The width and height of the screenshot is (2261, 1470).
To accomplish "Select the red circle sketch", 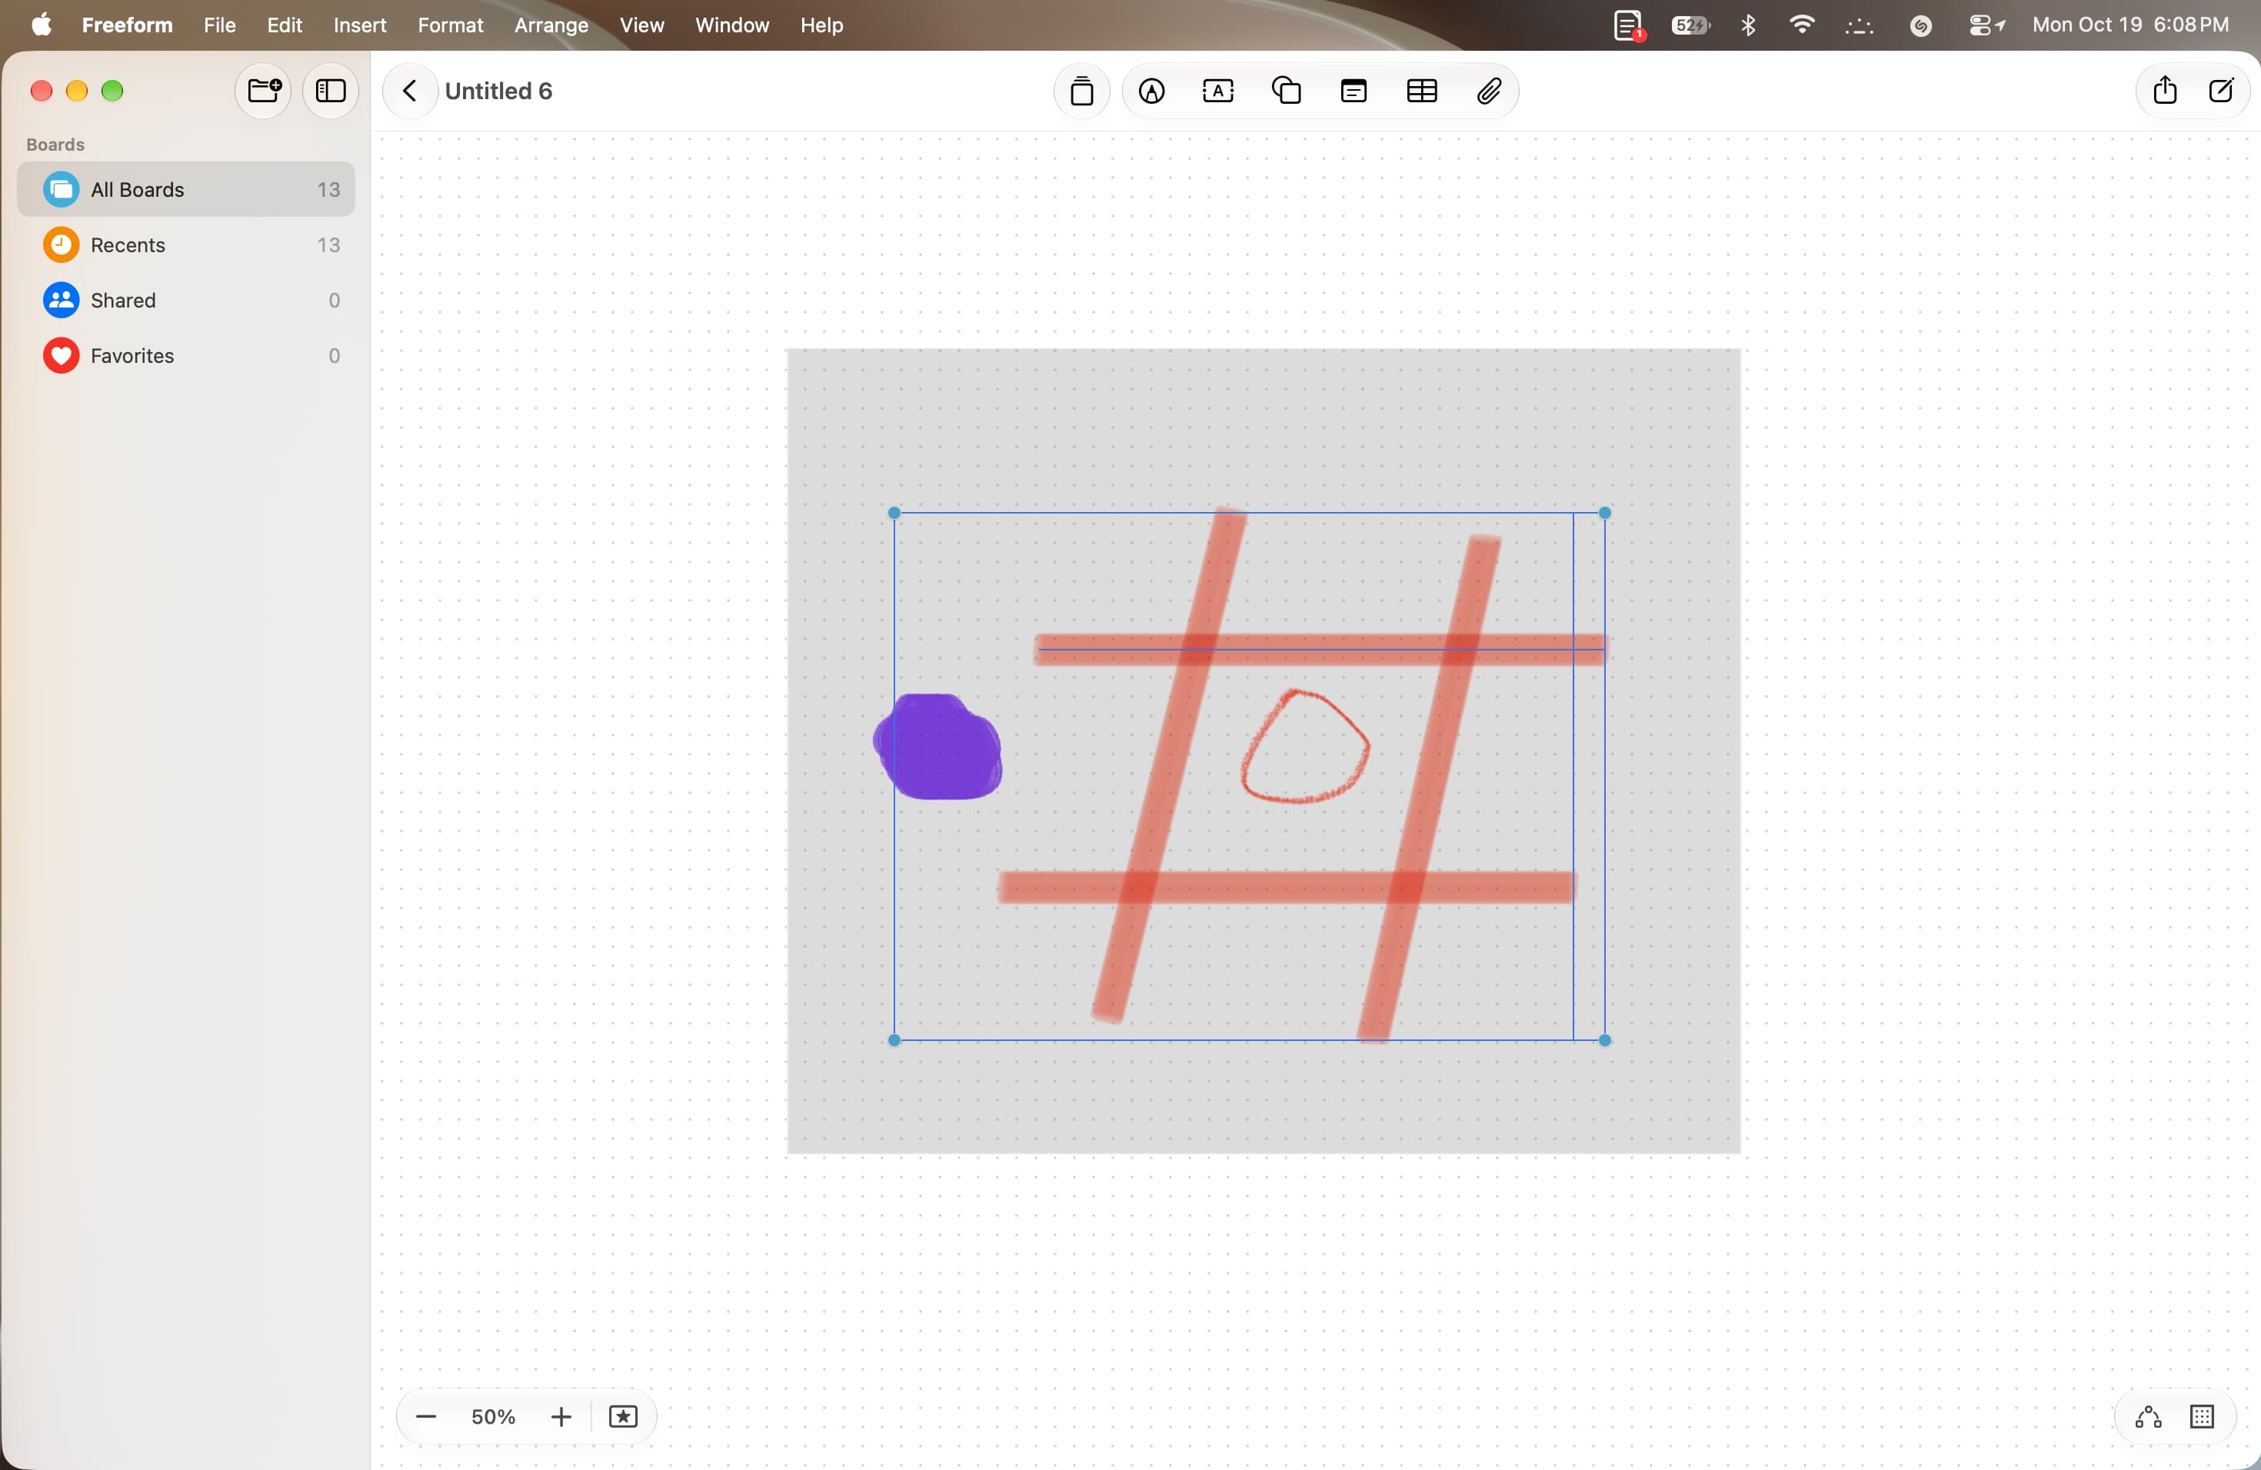I will pos(1305,747).
